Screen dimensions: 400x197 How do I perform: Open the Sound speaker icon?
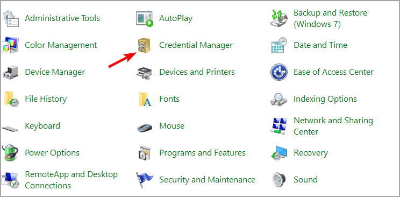point(279,180)
